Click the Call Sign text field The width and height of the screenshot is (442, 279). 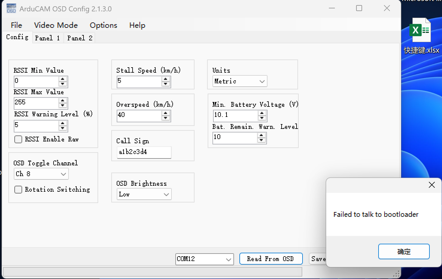pyautogui.click(x=144, y=152)
